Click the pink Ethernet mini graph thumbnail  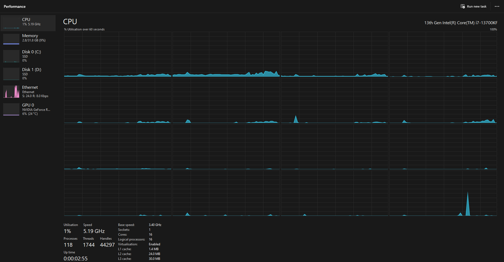[x=11, y=91]
